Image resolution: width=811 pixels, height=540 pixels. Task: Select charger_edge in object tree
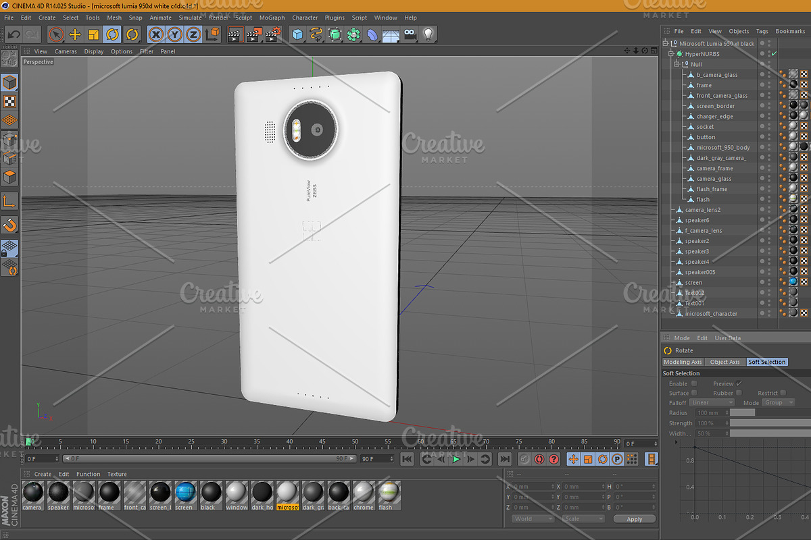[x=714, y=116]
